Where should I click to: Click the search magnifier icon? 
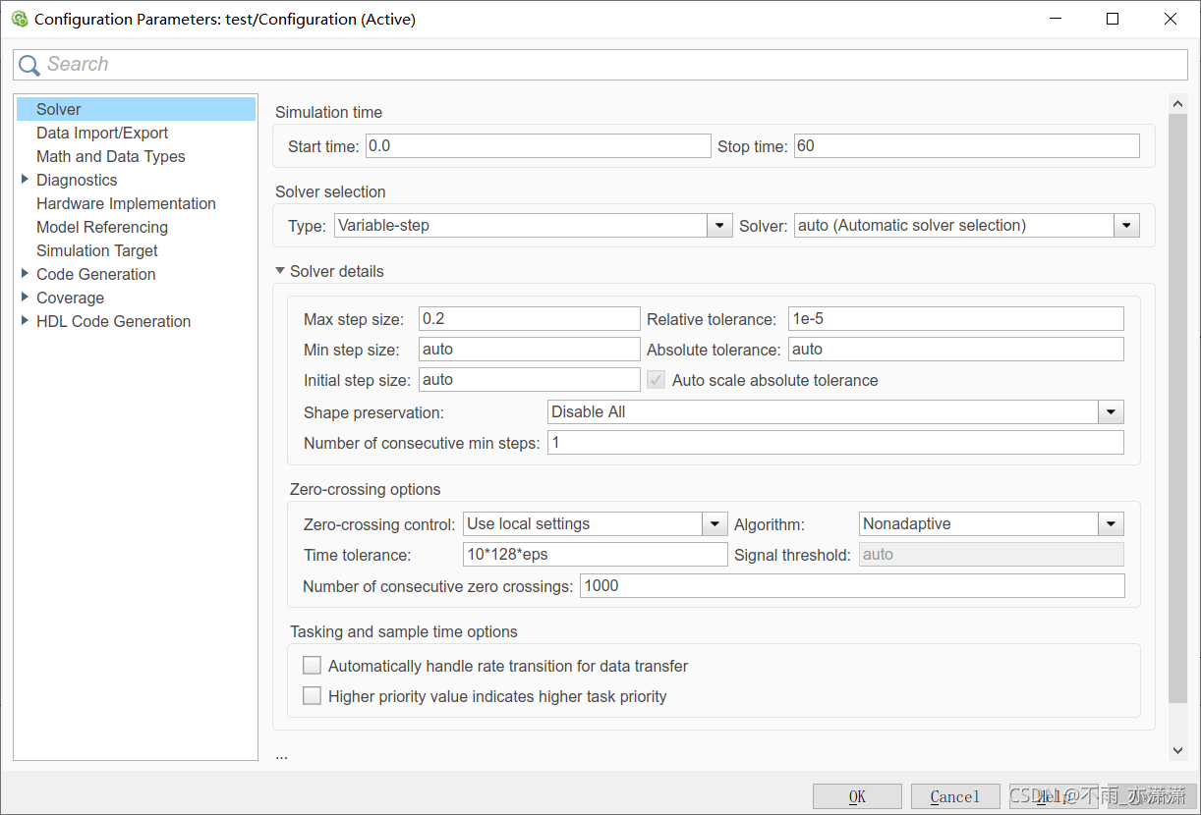(29, 65)
